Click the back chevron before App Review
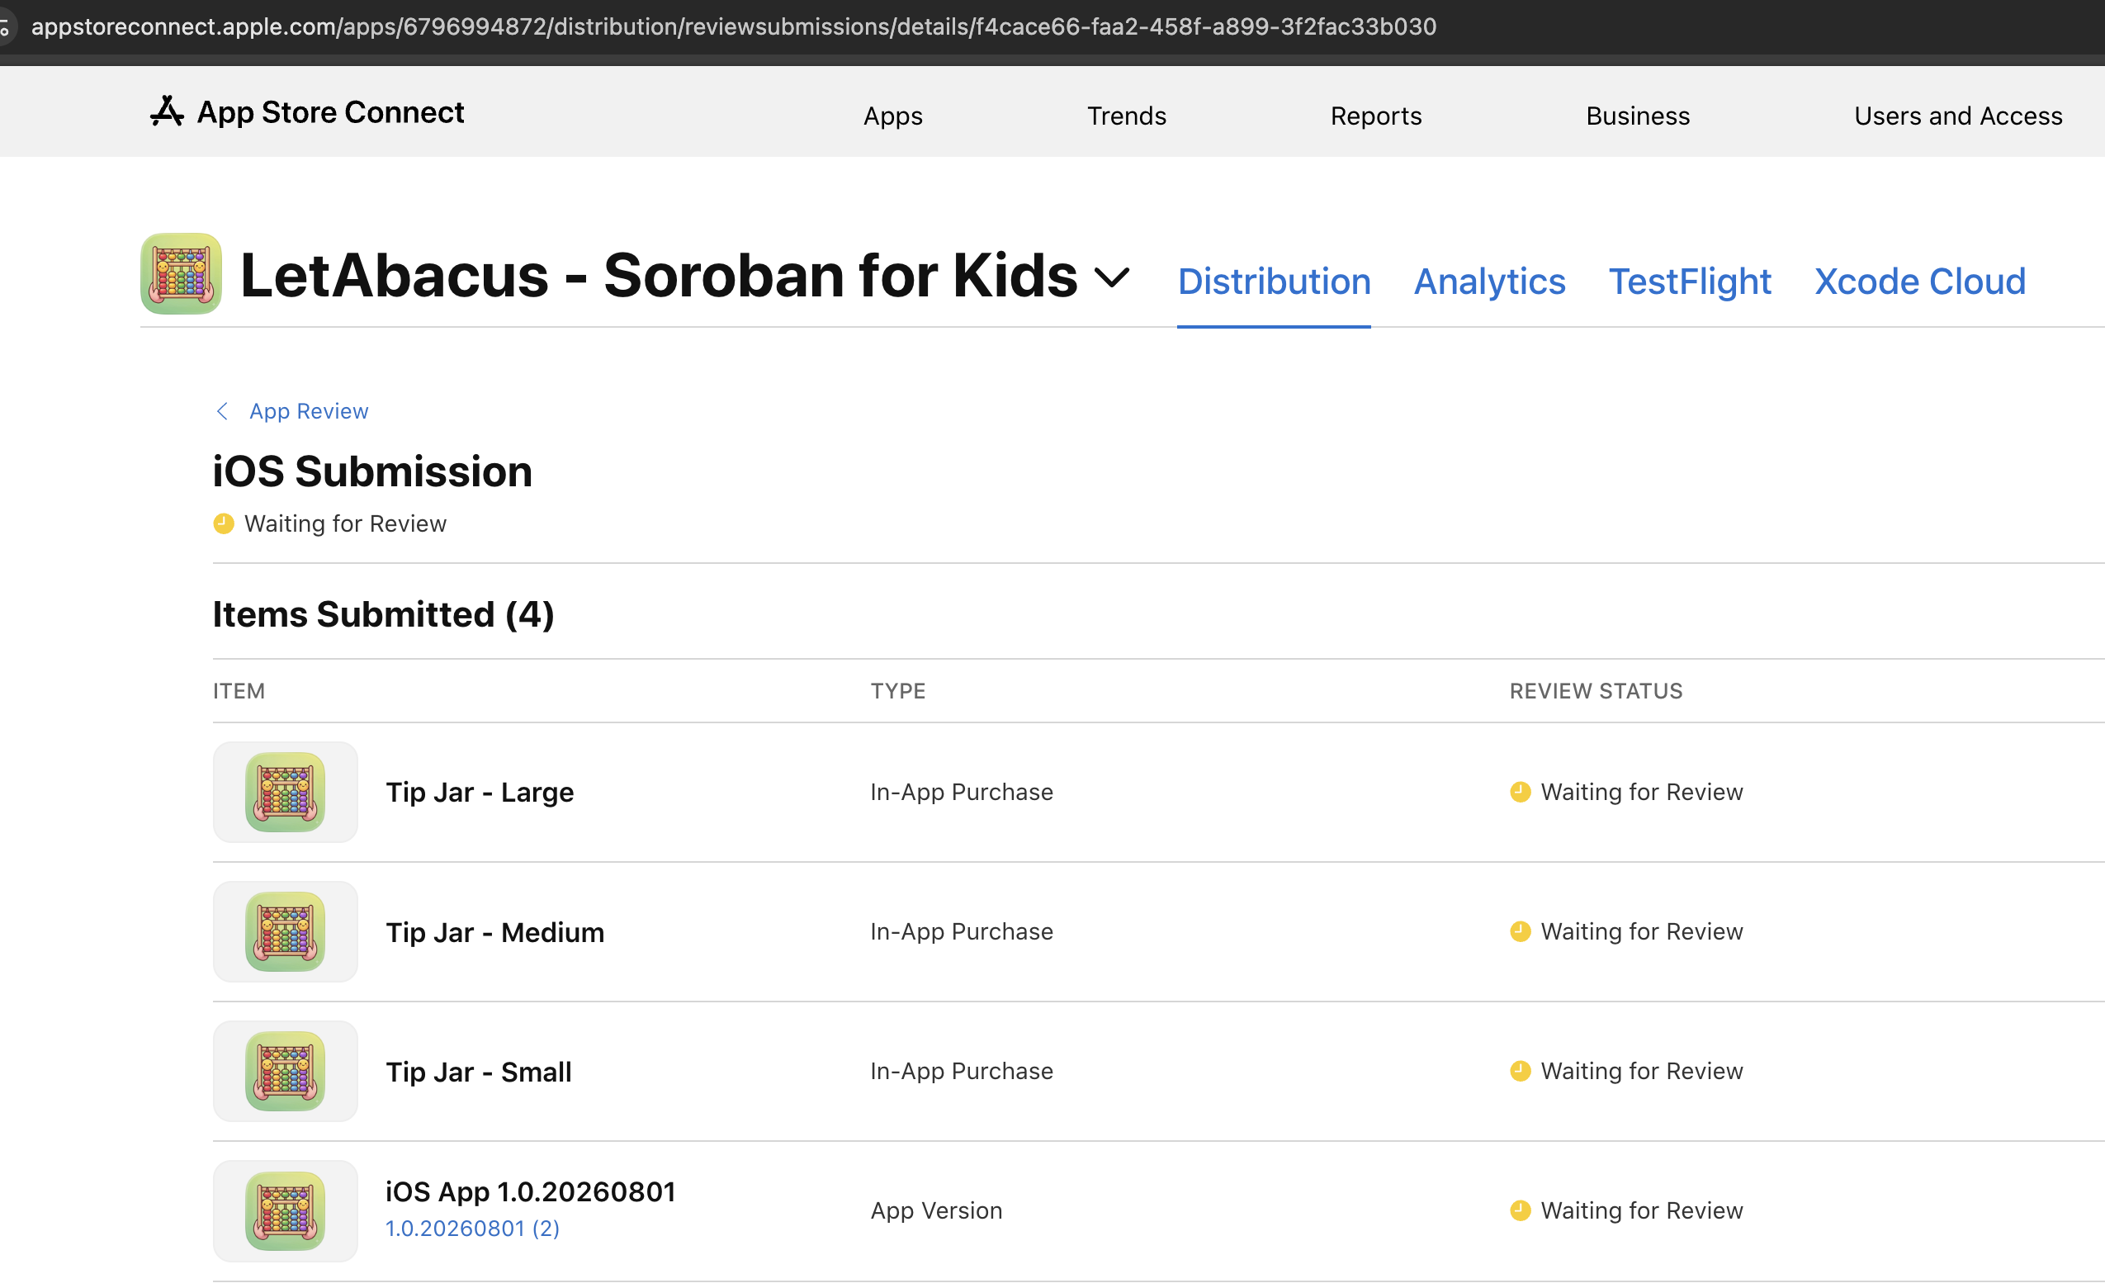This screenshot has width=2105, height=1288. tap(222, 411)
